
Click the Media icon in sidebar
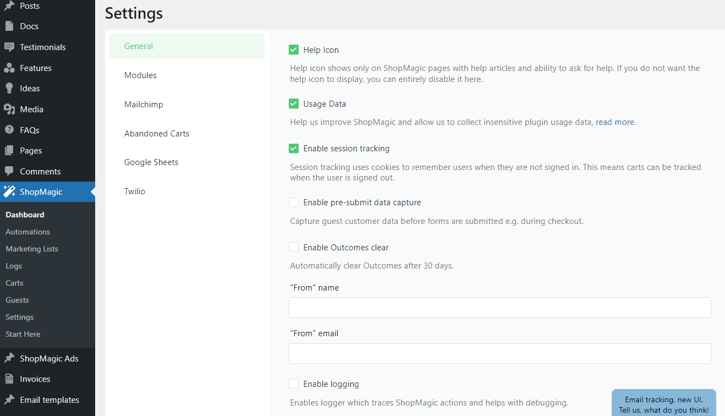9,109
